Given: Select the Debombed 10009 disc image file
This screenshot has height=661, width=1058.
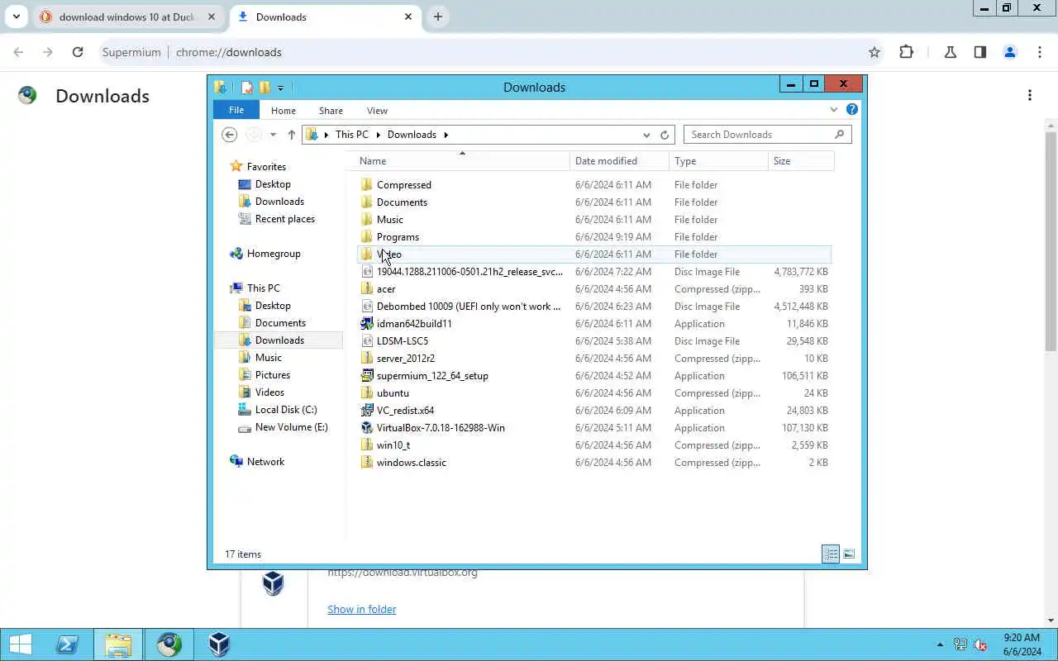Looking at the screenshot, I should tap(469, 307).
